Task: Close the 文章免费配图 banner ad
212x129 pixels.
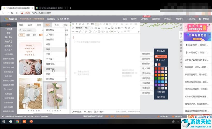Action: click(x=209, y=34)
